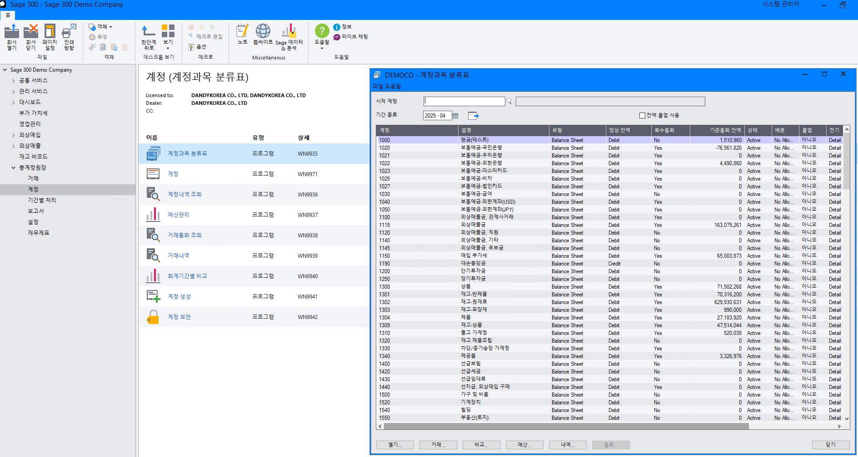Click the 정보 info icon
The width and height of the screenshot is (858, 457).
(337, 27)
